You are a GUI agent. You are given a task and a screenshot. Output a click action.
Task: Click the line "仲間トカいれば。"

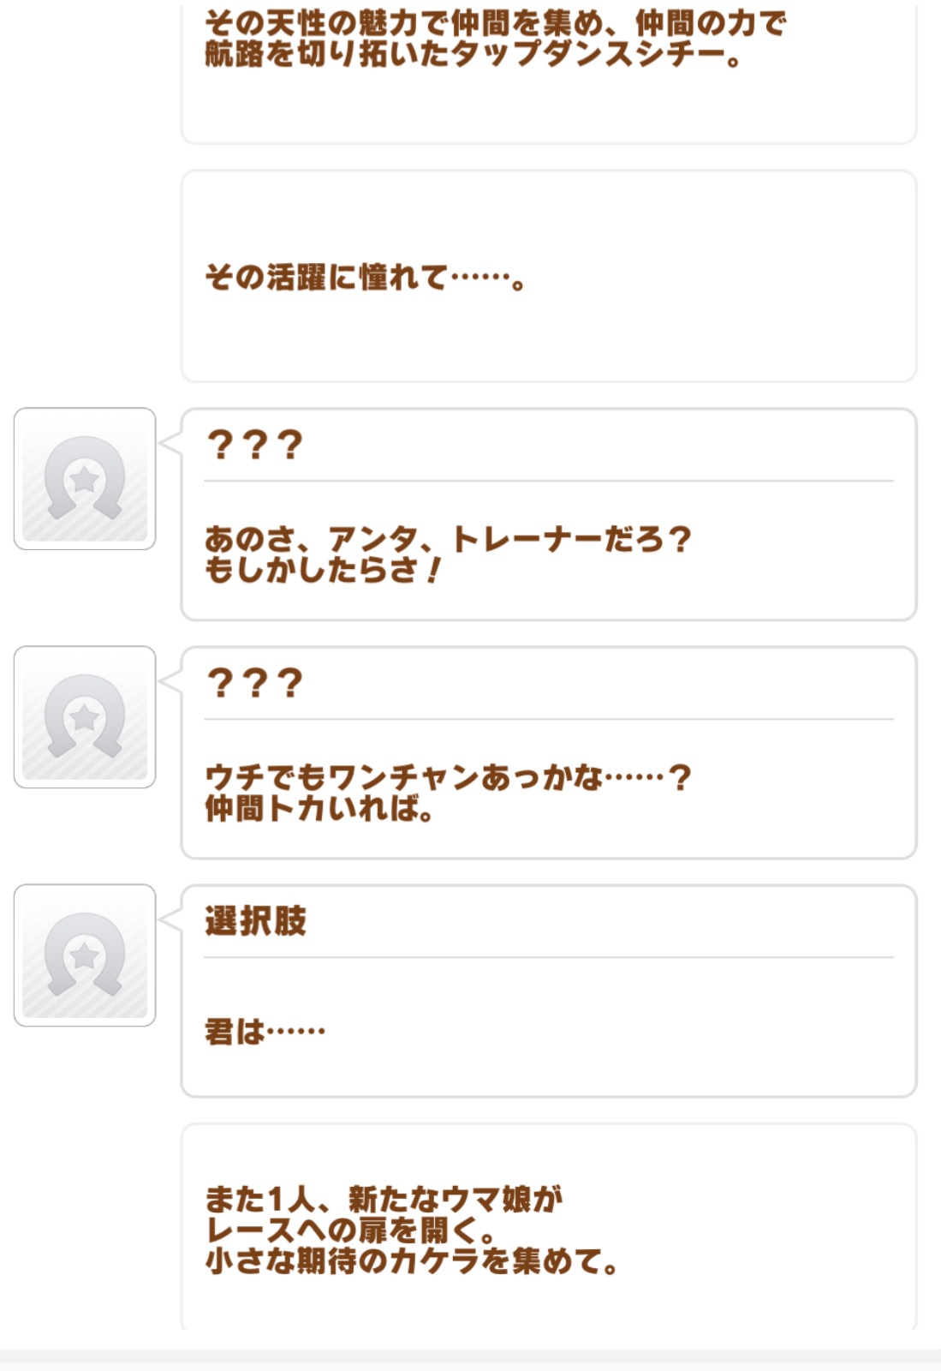click(319, 808)
